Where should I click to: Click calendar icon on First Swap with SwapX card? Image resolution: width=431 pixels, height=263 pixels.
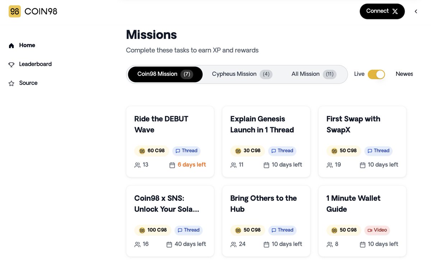tap(362, 165)
